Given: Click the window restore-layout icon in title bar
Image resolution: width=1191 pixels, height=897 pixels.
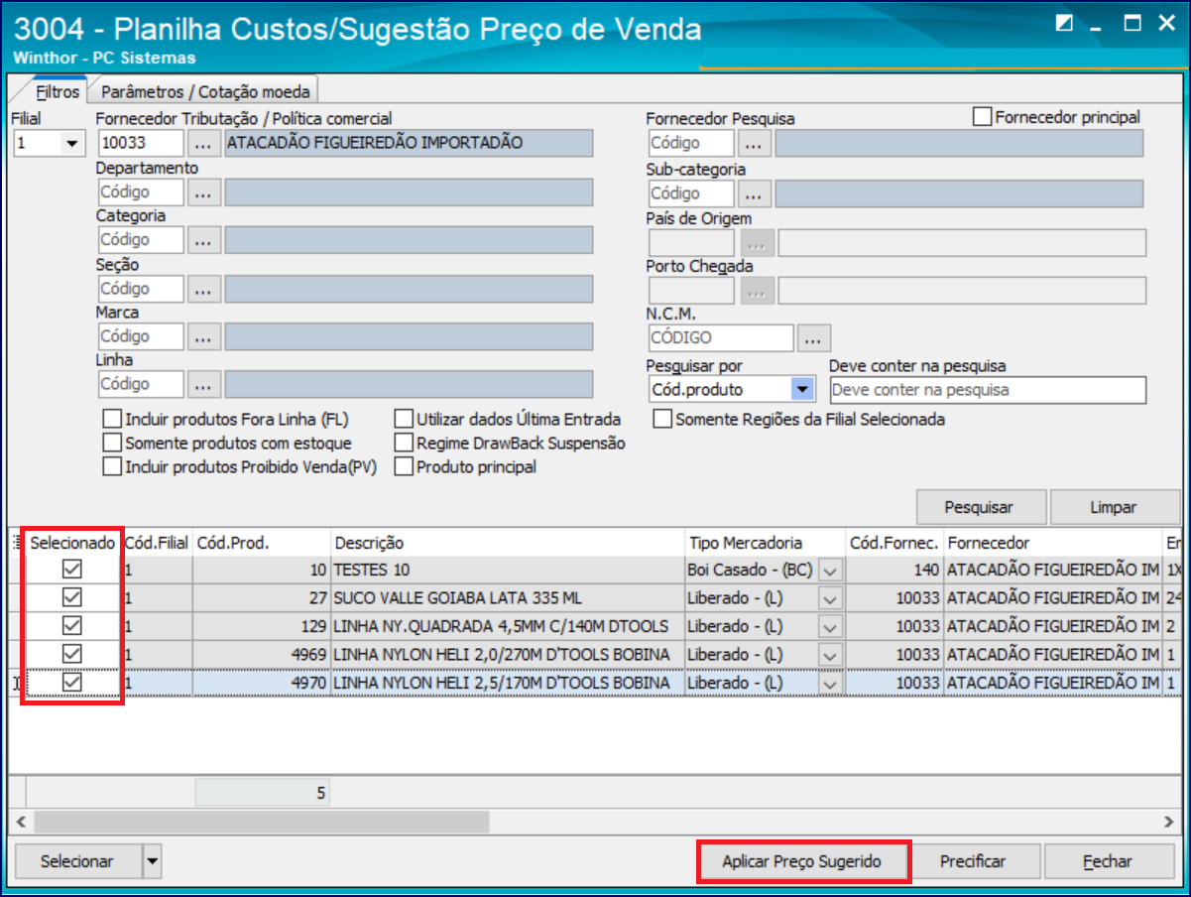Looking at the screenshot, I should tap(1064, 24).
